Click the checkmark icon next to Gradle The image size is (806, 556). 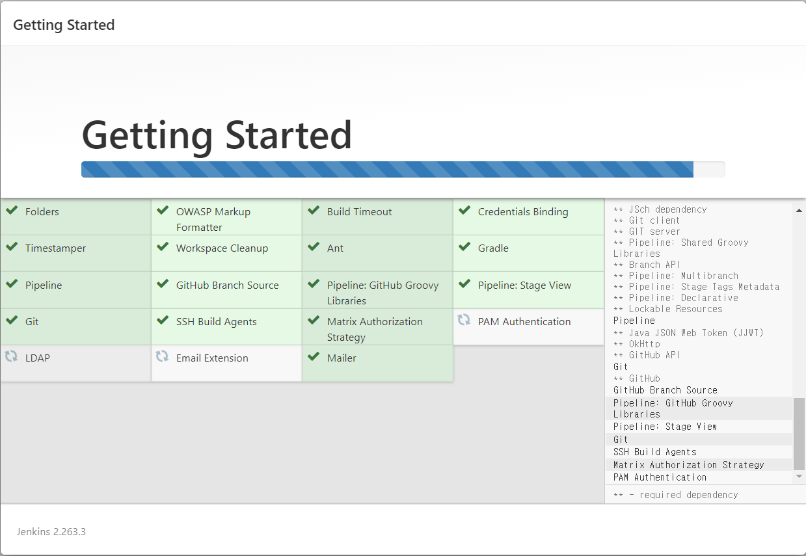tap(464, 247)
